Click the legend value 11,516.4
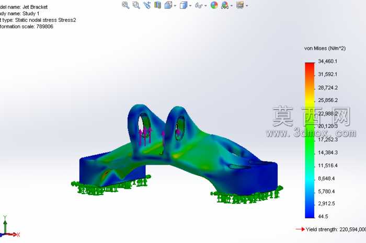This screenshot has width=366, height=243. 328,166
